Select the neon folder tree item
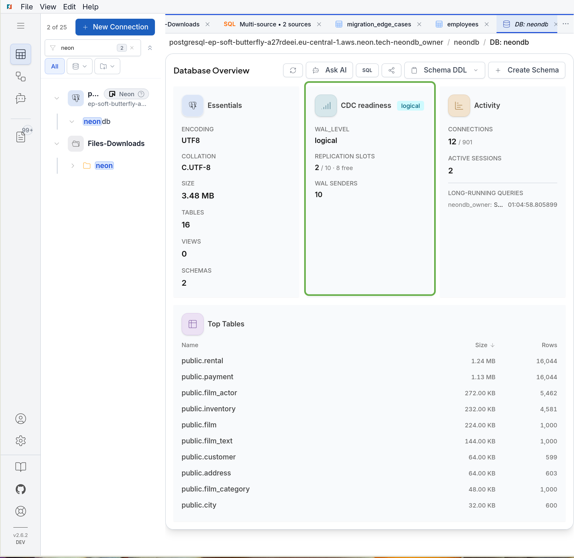This screenshot has width=574, height=558. [x=104, y=166]
